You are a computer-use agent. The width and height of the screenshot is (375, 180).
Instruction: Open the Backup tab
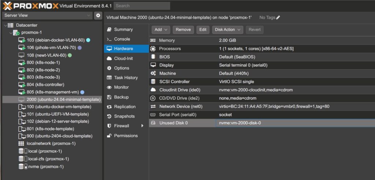click(x=126, y=97)
